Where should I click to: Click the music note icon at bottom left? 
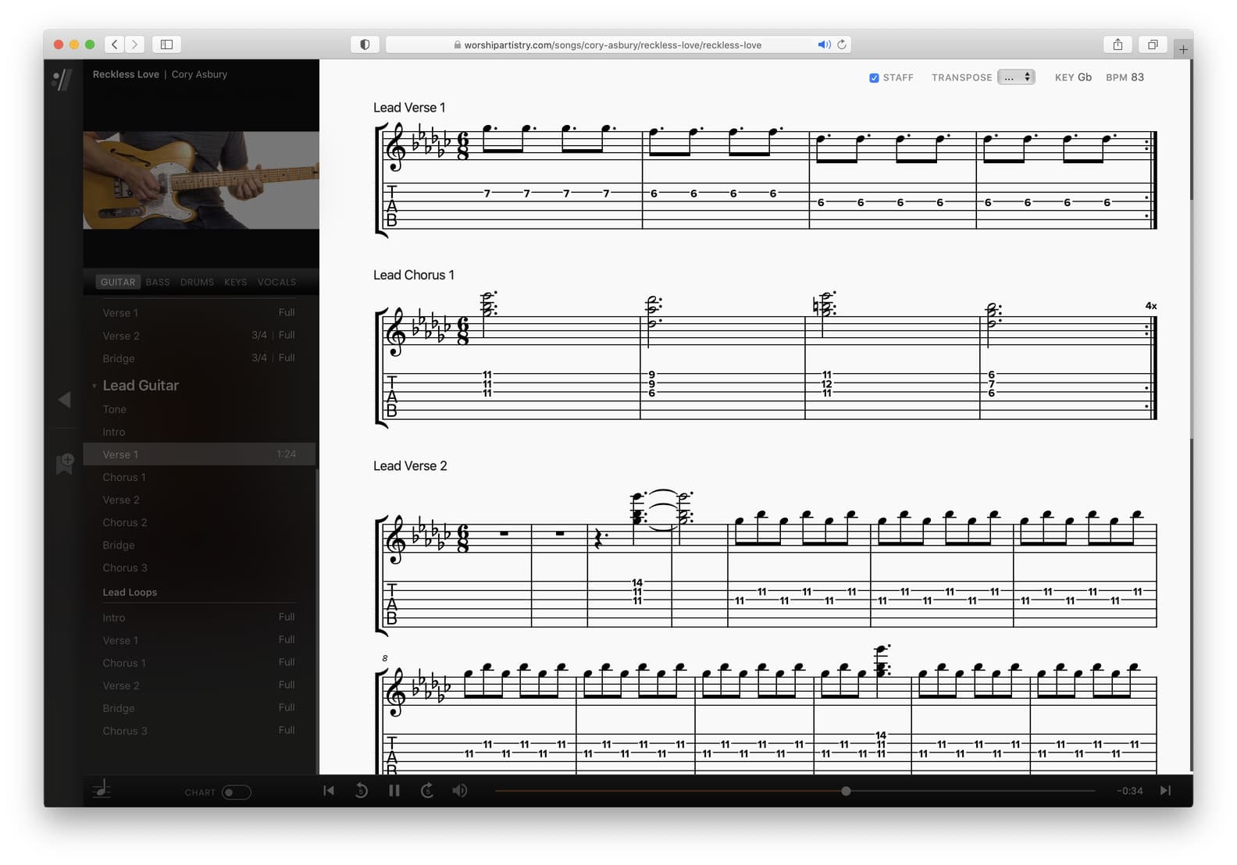click(102, 790)
